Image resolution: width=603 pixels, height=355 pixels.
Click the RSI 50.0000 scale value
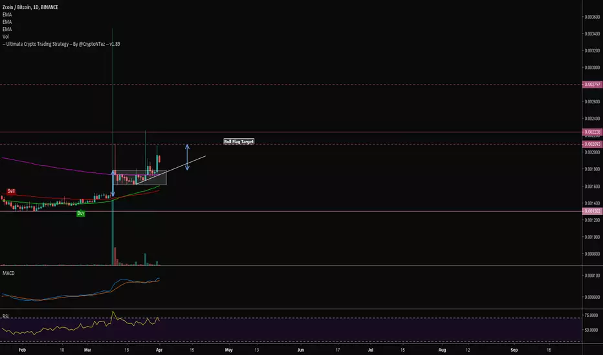click(x=591, y=330)
